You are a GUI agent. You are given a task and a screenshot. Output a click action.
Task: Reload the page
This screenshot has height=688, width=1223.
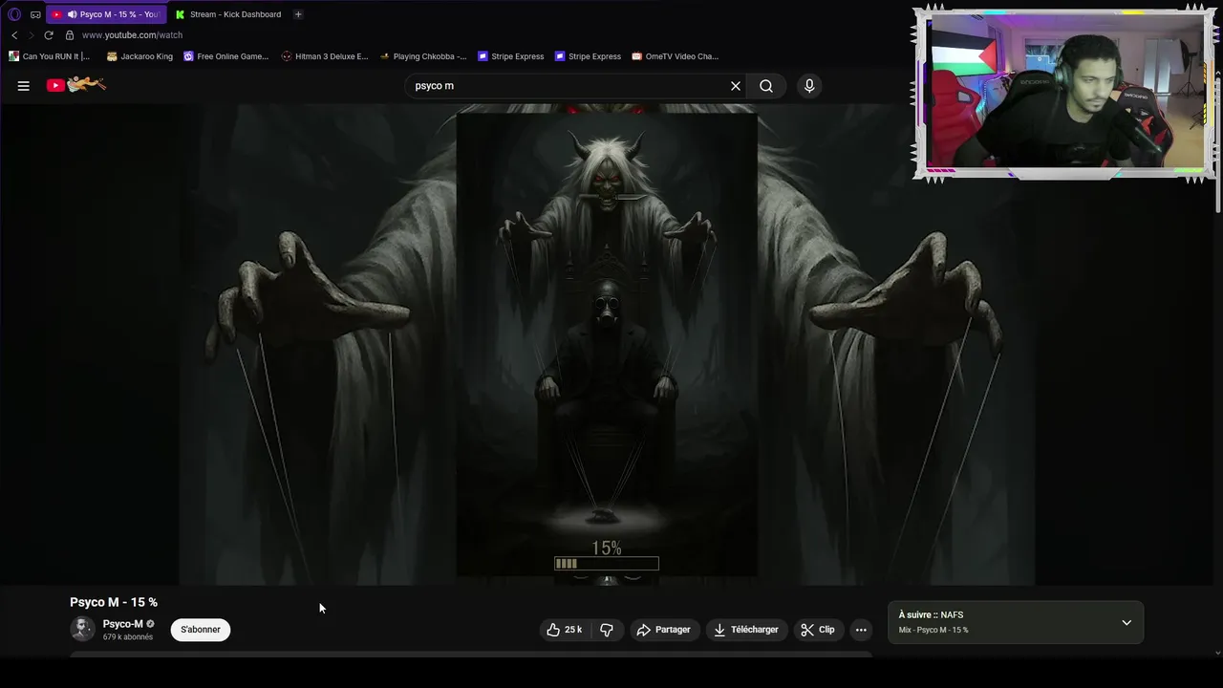(x=49, y=35)
